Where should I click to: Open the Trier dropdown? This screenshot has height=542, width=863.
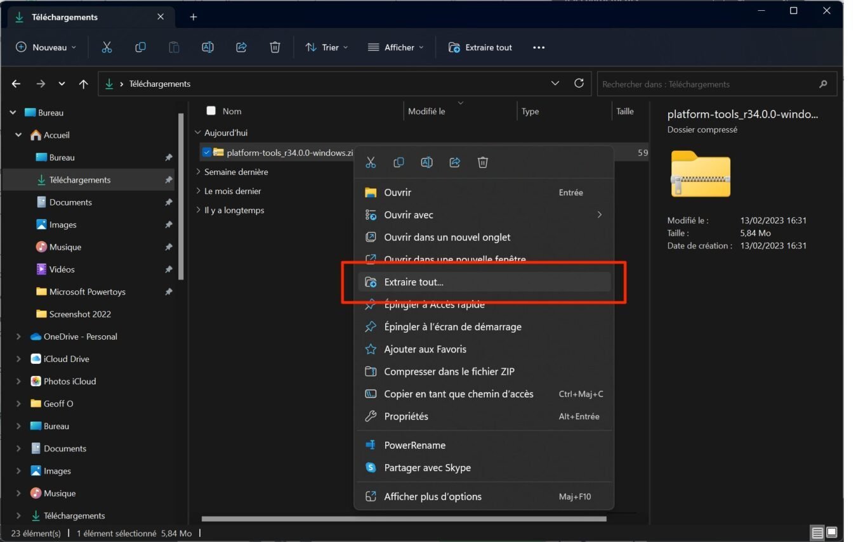327,48
